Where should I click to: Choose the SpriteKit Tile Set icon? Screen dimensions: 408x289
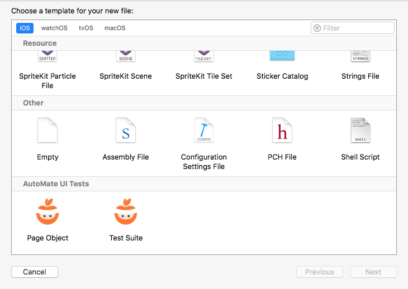(204, 56)
